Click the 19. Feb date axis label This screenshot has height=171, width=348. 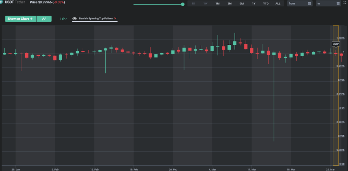(134, 169)
